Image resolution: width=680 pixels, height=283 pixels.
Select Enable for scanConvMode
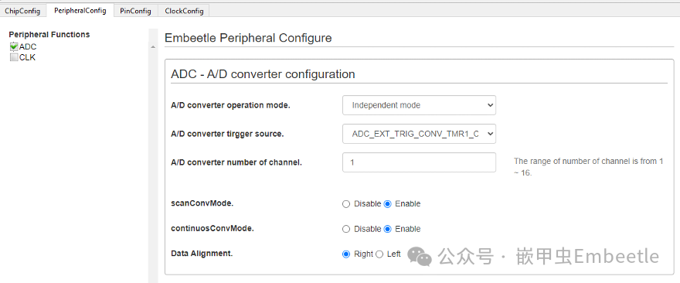coord(388,203)
